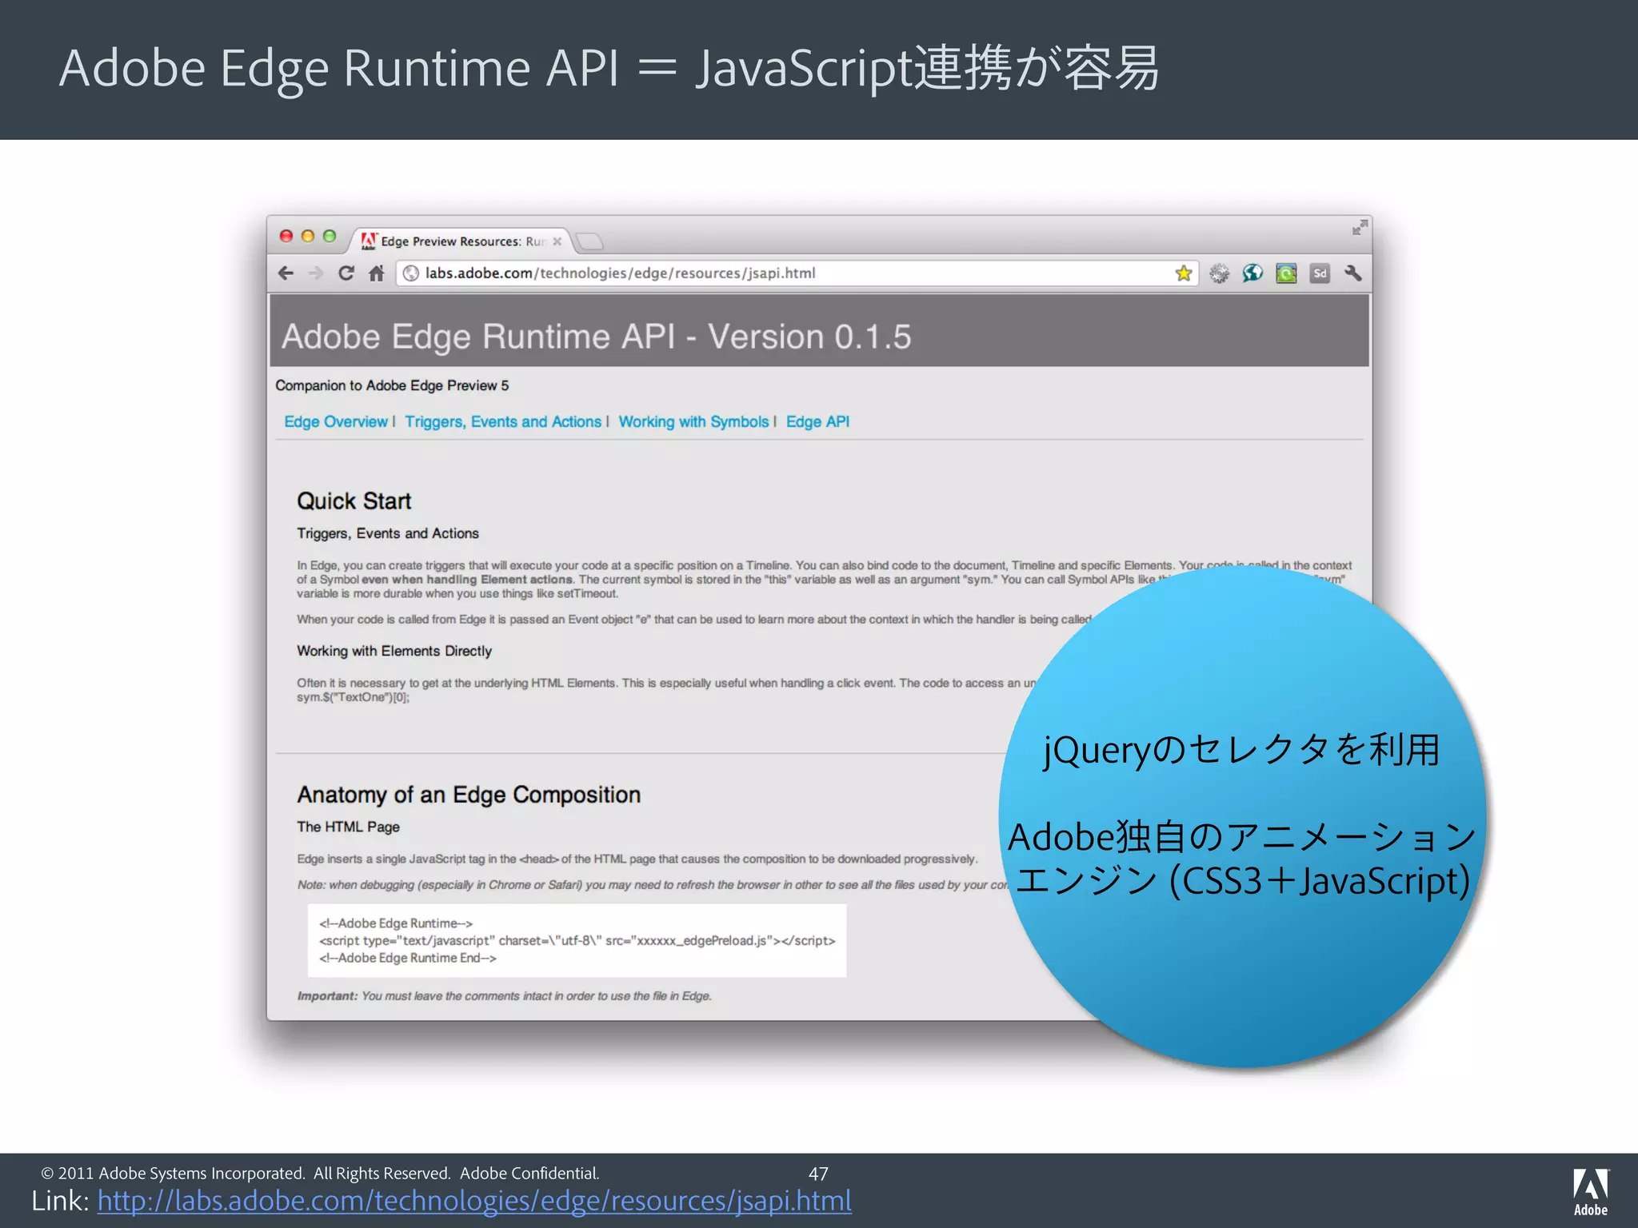Click the site info globe in address bar

click(411, 273)
